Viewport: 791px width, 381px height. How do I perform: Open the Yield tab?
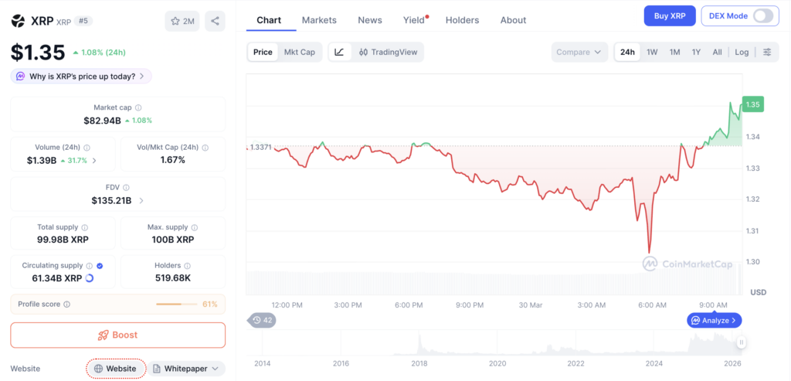(414, 20)
